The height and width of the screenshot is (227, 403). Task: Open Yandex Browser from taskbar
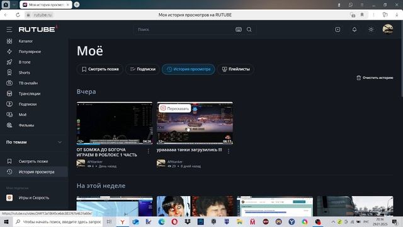point(122,221)
